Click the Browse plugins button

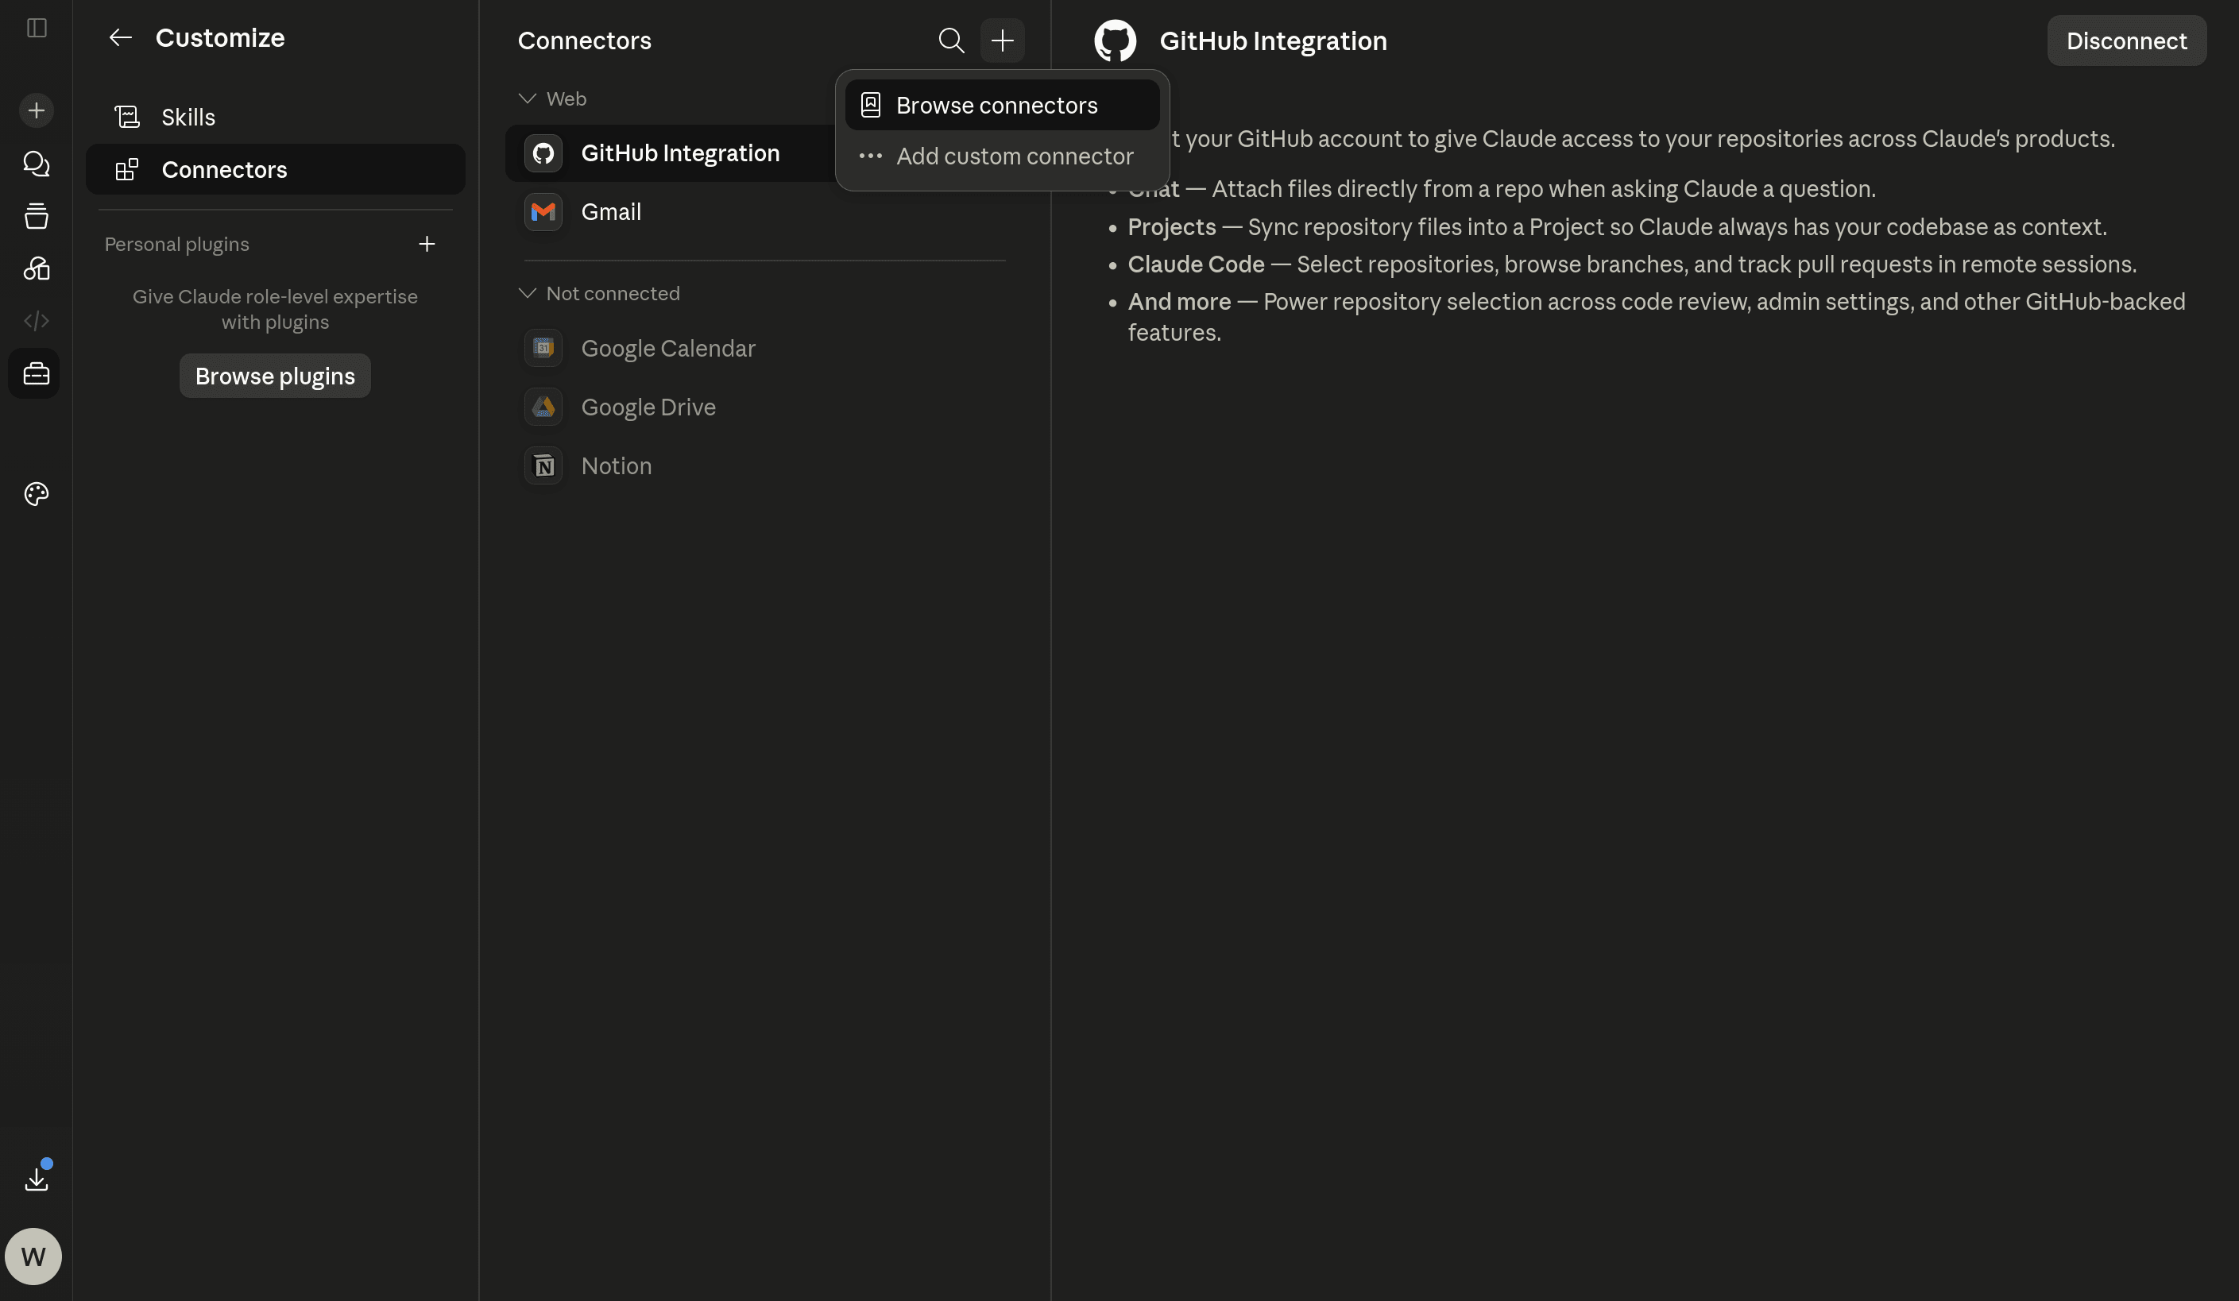click(276, 376)
